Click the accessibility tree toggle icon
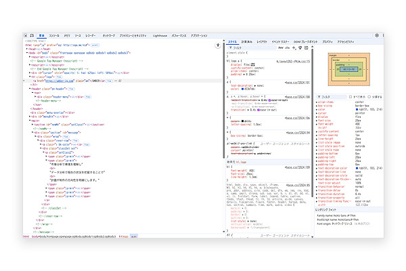The width and height of the screenshot is (406, 271). tap(218, 45)
